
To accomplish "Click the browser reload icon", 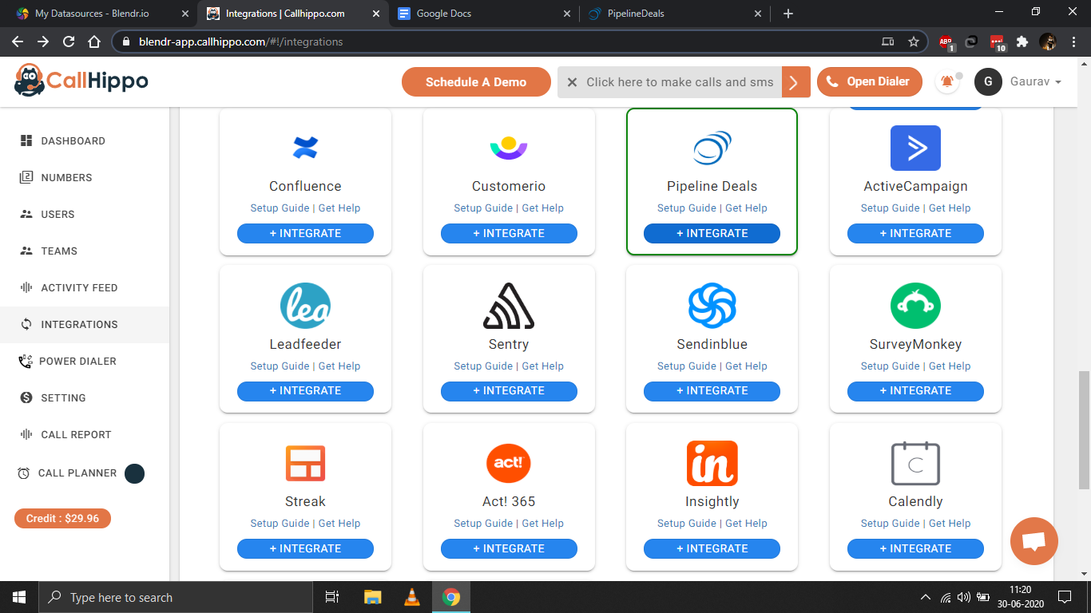I will tap(69, 42).
